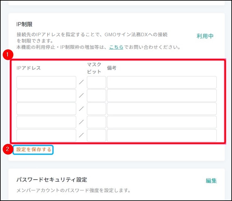Click the fourth row マスクビット input
Image resolution: width=232 pixels, height=201 pixels.
[96, 122]
